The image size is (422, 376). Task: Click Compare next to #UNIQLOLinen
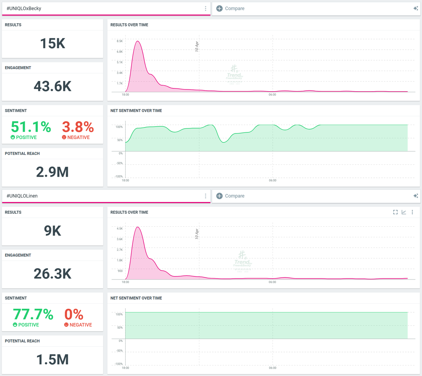pos(235,196)
